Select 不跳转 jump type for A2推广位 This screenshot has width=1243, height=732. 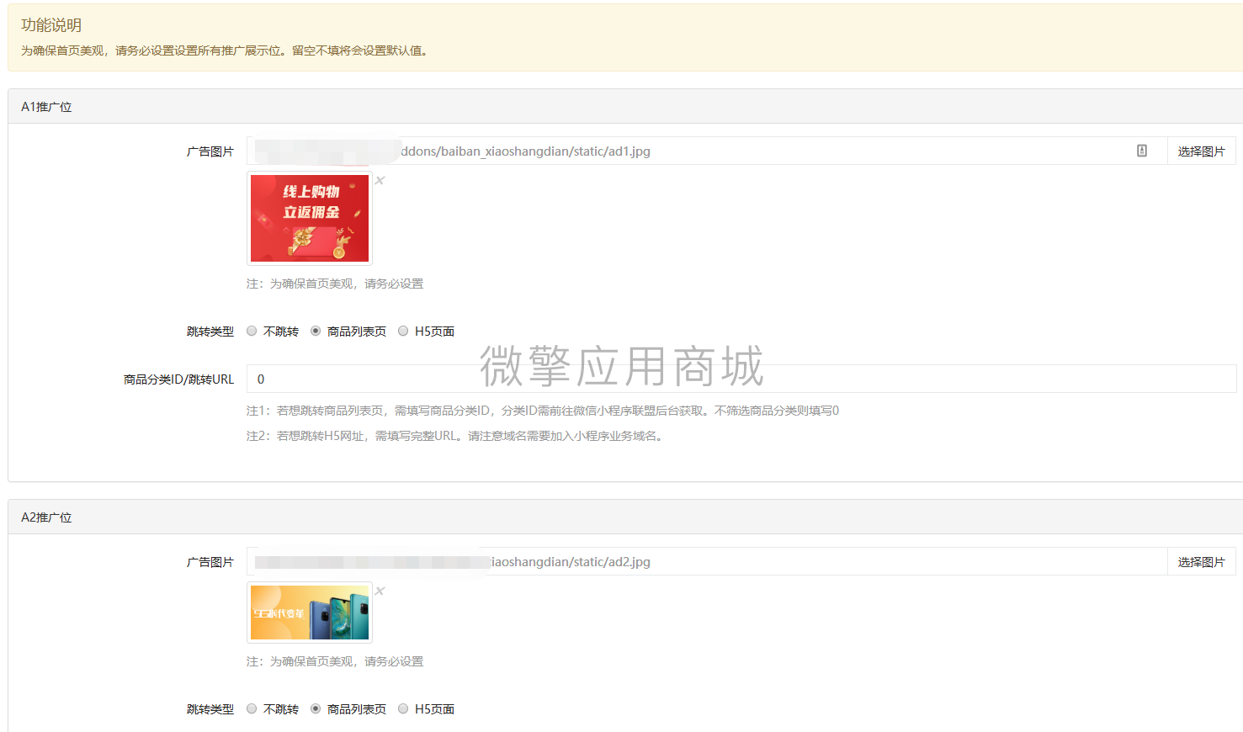252,708
